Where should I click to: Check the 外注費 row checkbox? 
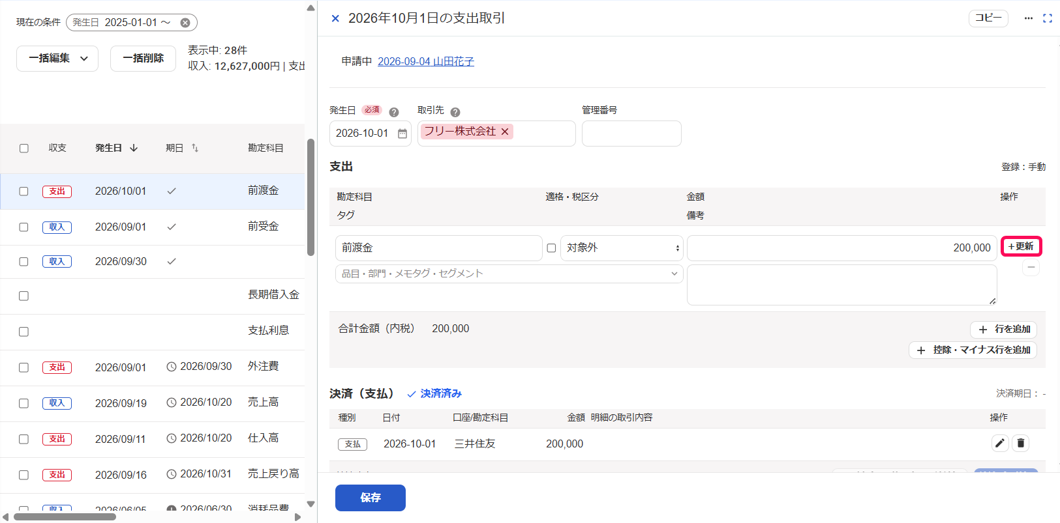tap(24, 367)
